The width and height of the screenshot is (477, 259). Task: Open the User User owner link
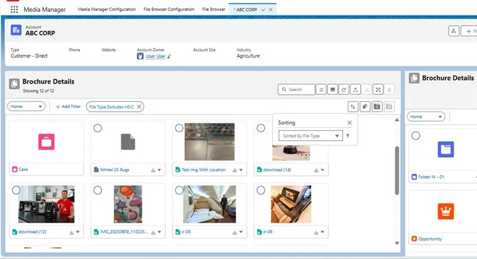coord(156,56)
